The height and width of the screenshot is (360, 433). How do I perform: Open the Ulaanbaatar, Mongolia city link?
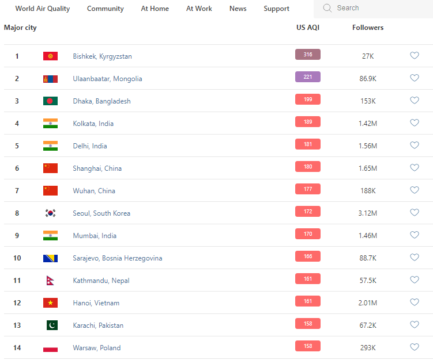coord(107,79)
